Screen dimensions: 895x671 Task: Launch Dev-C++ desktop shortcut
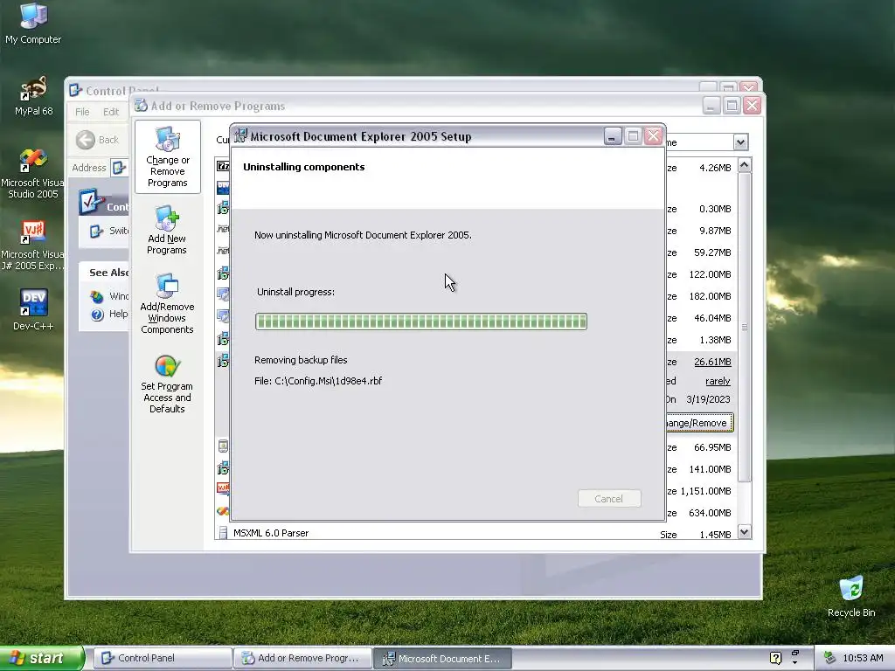click(33, 309)
